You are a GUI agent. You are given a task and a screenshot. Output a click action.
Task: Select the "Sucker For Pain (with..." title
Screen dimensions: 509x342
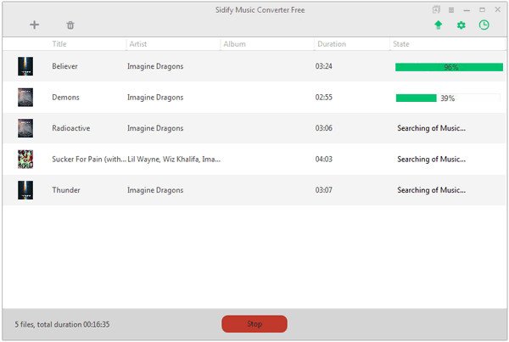tap(89, 160)
